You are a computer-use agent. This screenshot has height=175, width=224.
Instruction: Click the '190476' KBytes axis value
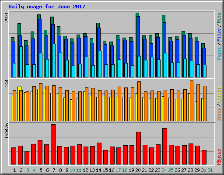[7, 131]
